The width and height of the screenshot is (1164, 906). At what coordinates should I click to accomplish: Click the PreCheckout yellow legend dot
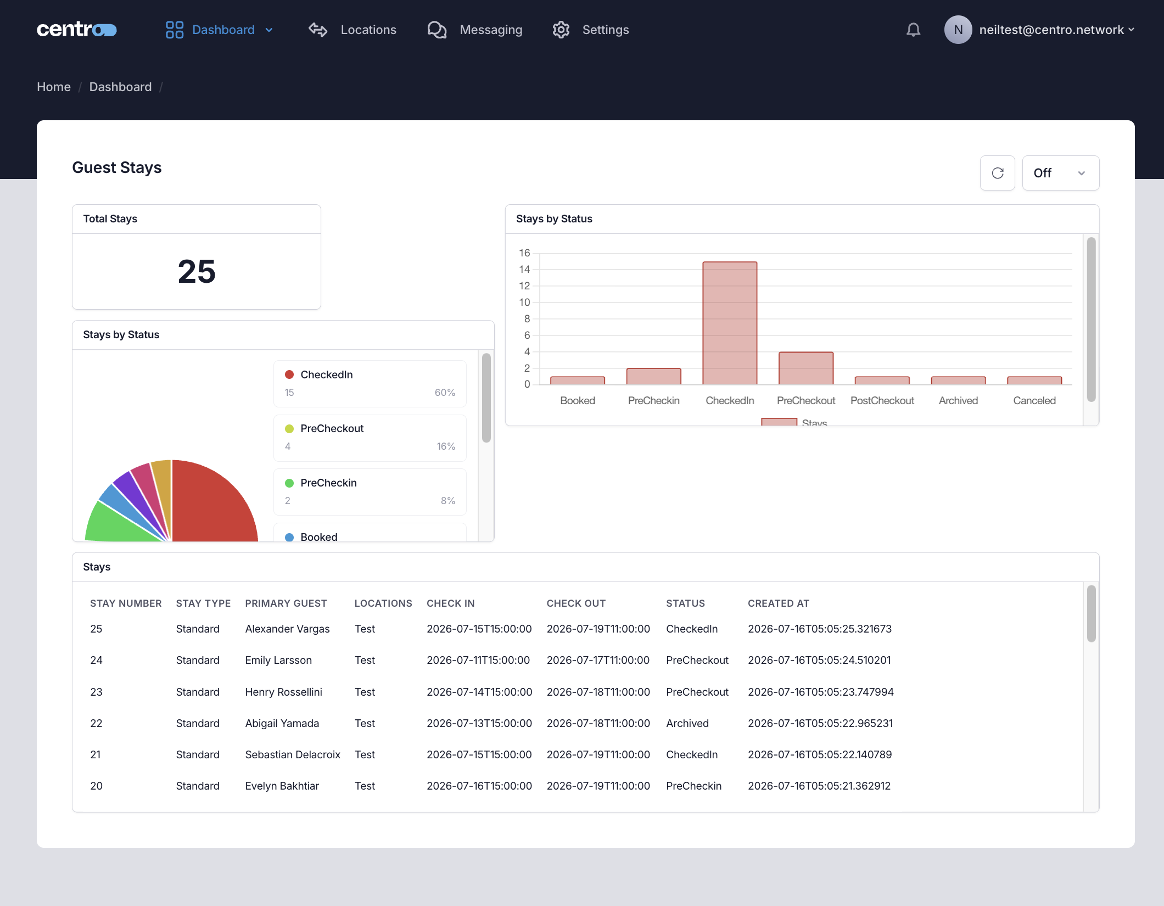(x=289, y=429)
